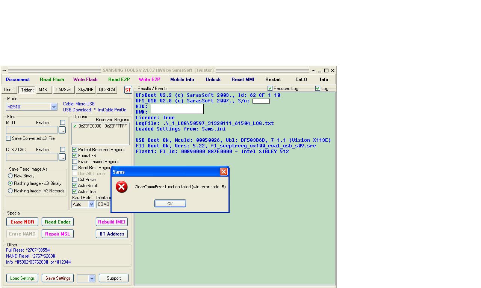Viewport: 481px width, 288px height.
Task: Click the ClearCommError error message text
Action: pos(180,187)
